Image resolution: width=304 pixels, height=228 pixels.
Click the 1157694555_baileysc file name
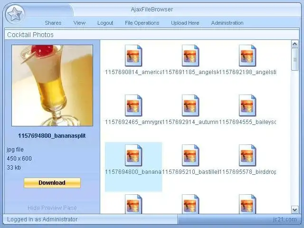(x=247, y=122)
